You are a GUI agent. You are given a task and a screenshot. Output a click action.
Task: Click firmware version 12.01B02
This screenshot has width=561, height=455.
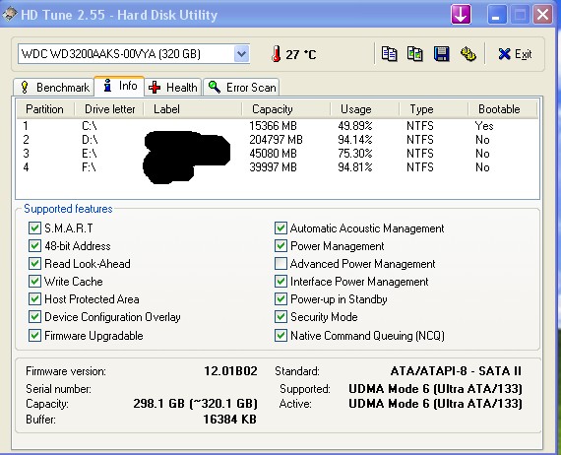(x=230, y=371)
